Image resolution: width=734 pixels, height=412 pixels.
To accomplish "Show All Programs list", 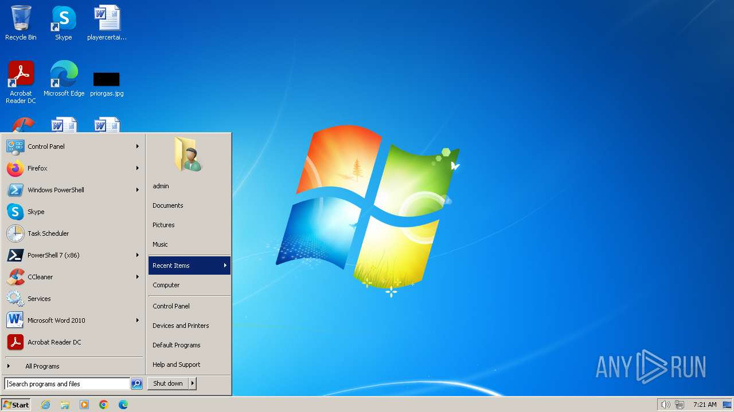I will [73, 366].
